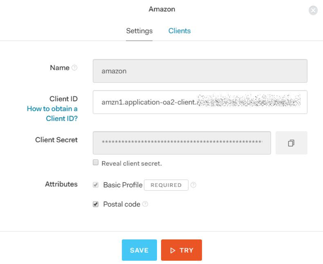Show help for the Postal code attribute
This screenshot has height=264, width=323.
pyautogui.click(x=145, y=204)
